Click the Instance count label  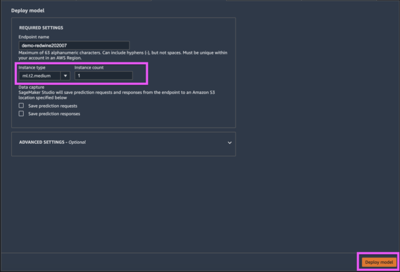click(x=89, y=68)
